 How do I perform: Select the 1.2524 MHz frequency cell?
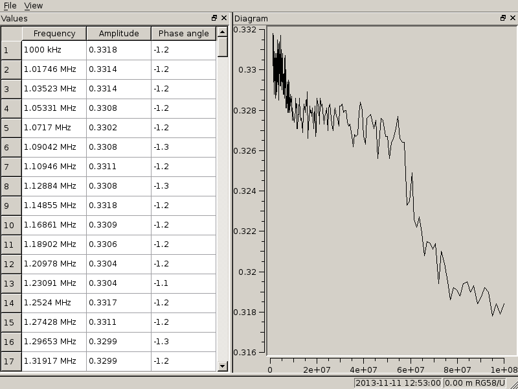click(x=54, y=303)
